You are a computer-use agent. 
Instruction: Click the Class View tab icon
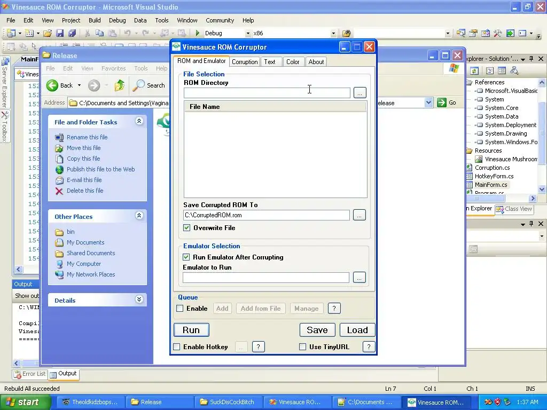pyautogui.click(x=500, y=209)
